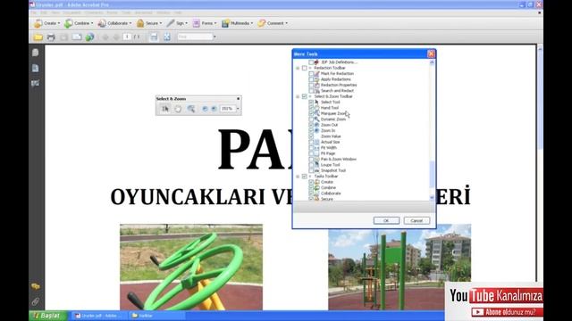This screenshot has height=321, width=572.
Task: Collapse the Tasks Toolbar tree node
Action: pyautogui.click(x=298, y=177)
